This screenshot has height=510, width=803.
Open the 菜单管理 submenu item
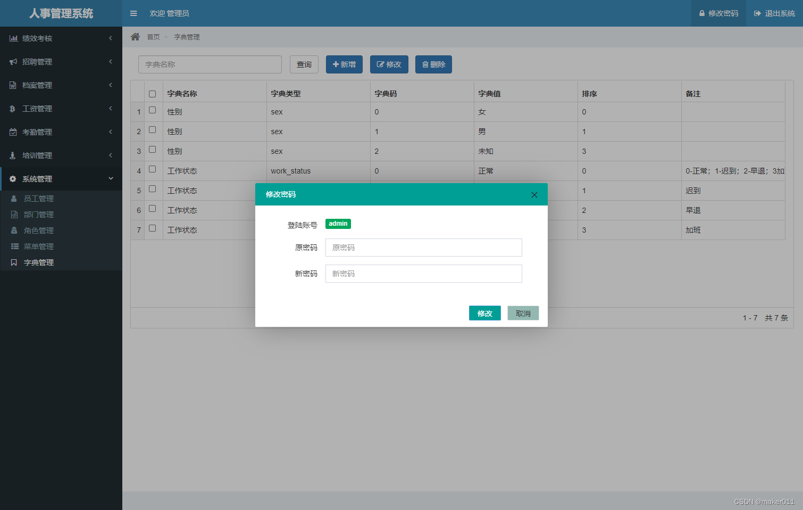click(61, 246)
